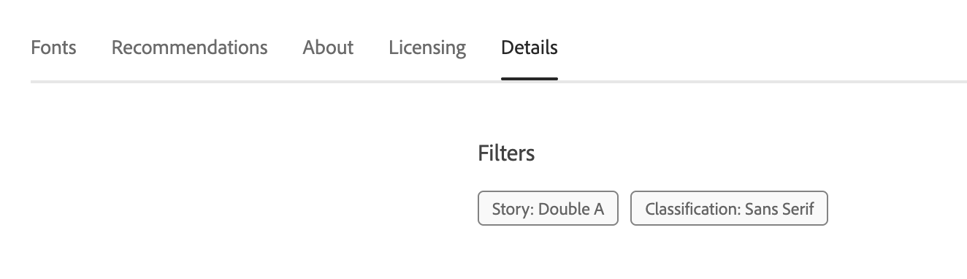Choose the Story filter pill button
Viewport: 967px width, 279px height.
point(548,209)
